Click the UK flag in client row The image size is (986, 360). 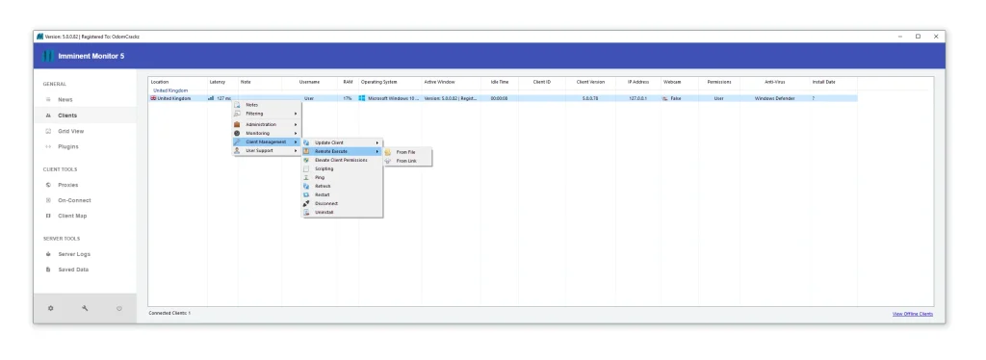153,98
